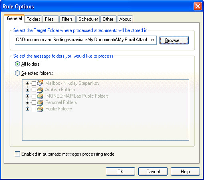This screenshot has width=204, height=180.
Task: Choose the Selected folders radio option
Action: click(17, 73)
